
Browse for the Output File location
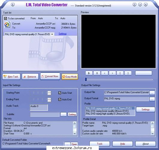tap(152, 93)
